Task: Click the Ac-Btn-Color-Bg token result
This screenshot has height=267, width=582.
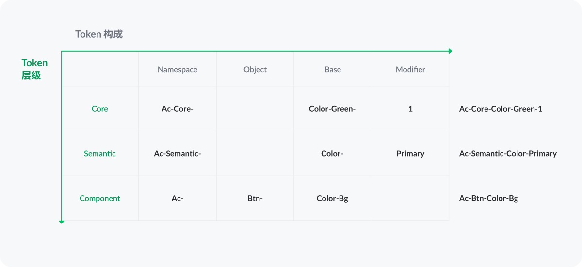Action: point(488,198)
